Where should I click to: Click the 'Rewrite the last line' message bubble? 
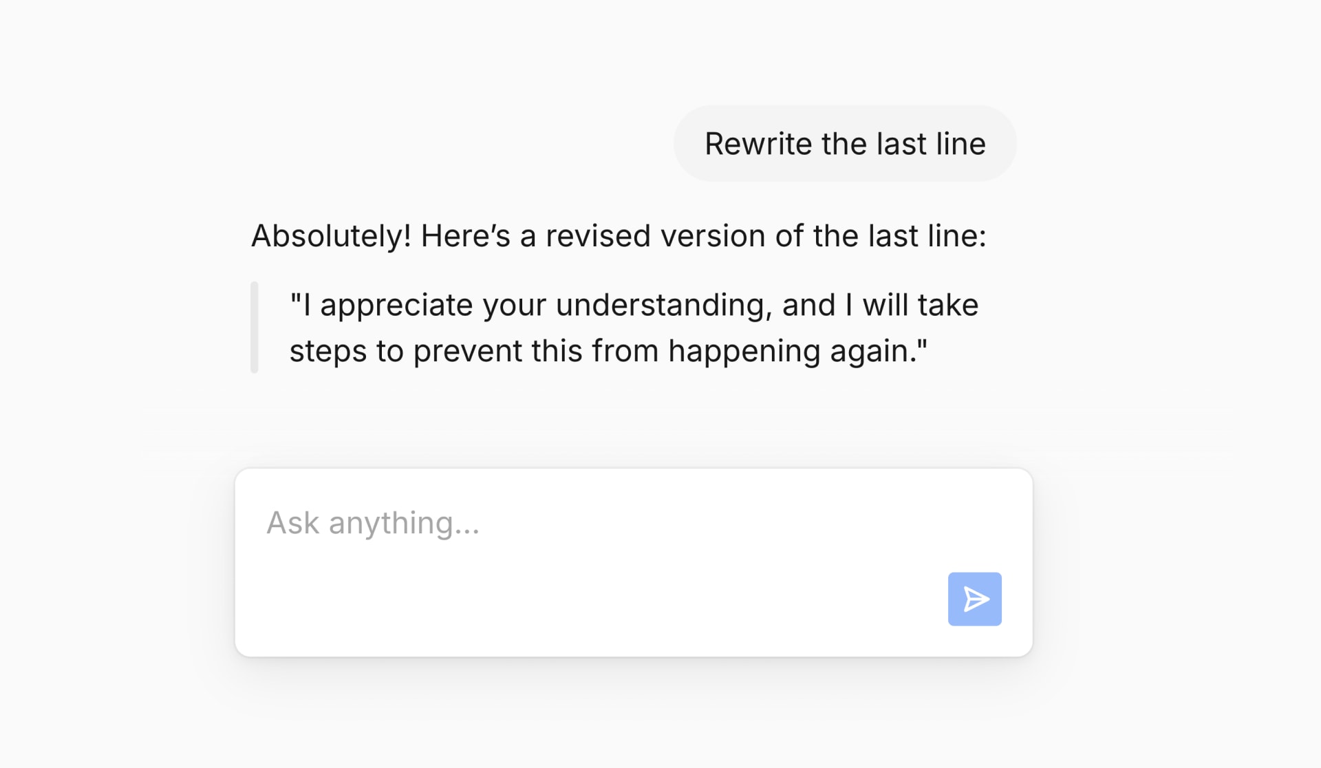click(x=845, y=144)
